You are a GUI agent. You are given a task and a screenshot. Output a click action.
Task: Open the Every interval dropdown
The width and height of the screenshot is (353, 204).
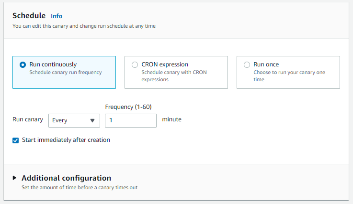(x=74, y=120)
